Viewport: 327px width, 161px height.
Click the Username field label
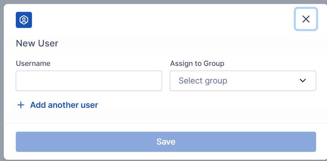pyautogui.click(x=33, y=63)
